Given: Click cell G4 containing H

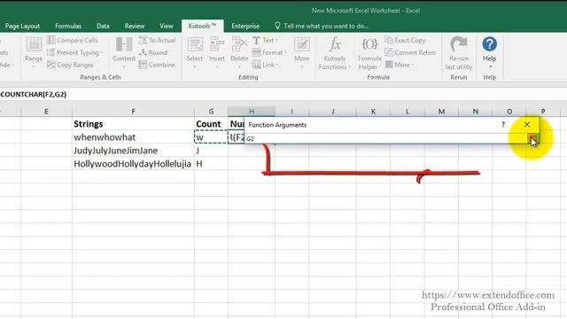Looking at the screenshot, I should click(211, 164).
